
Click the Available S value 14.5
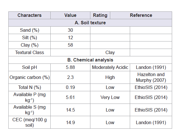pyautogui.click(x=70, y=110)
